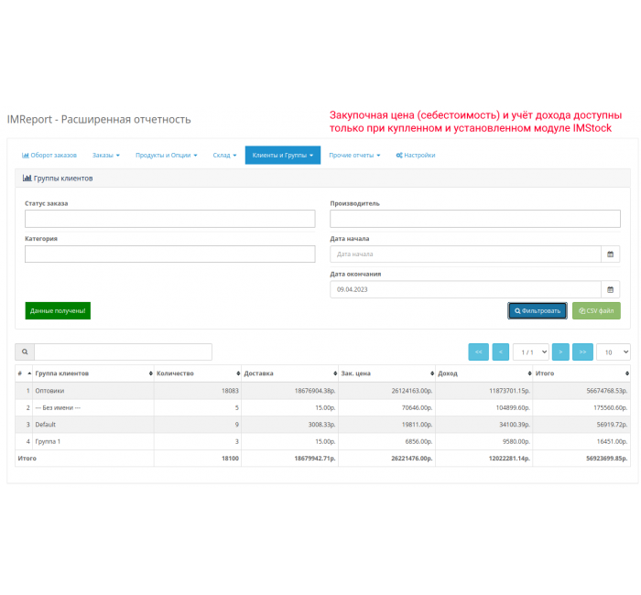
Task: Open the calendar for Дата окончания
Action: pyautogui.click(x=611, y=289)
